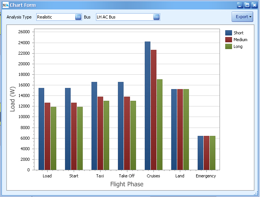Select the Short label in legend
260x197 pixels.
coord(238,33)
